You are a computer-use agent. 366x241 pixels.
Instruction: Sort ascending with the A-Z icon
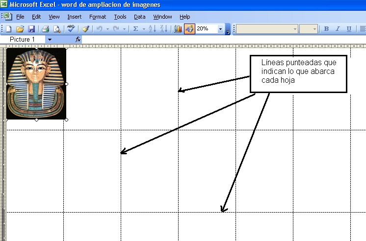[152, 29]
